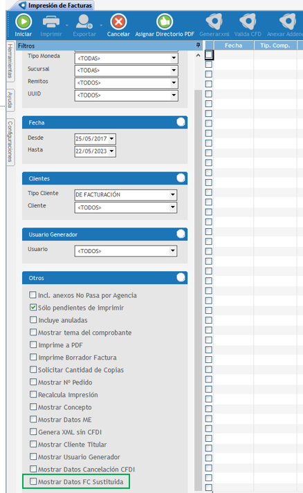The height and width of the screenshot is (493, 303).
Task: Check Mostrar Datos ME option
Action: 33,419
